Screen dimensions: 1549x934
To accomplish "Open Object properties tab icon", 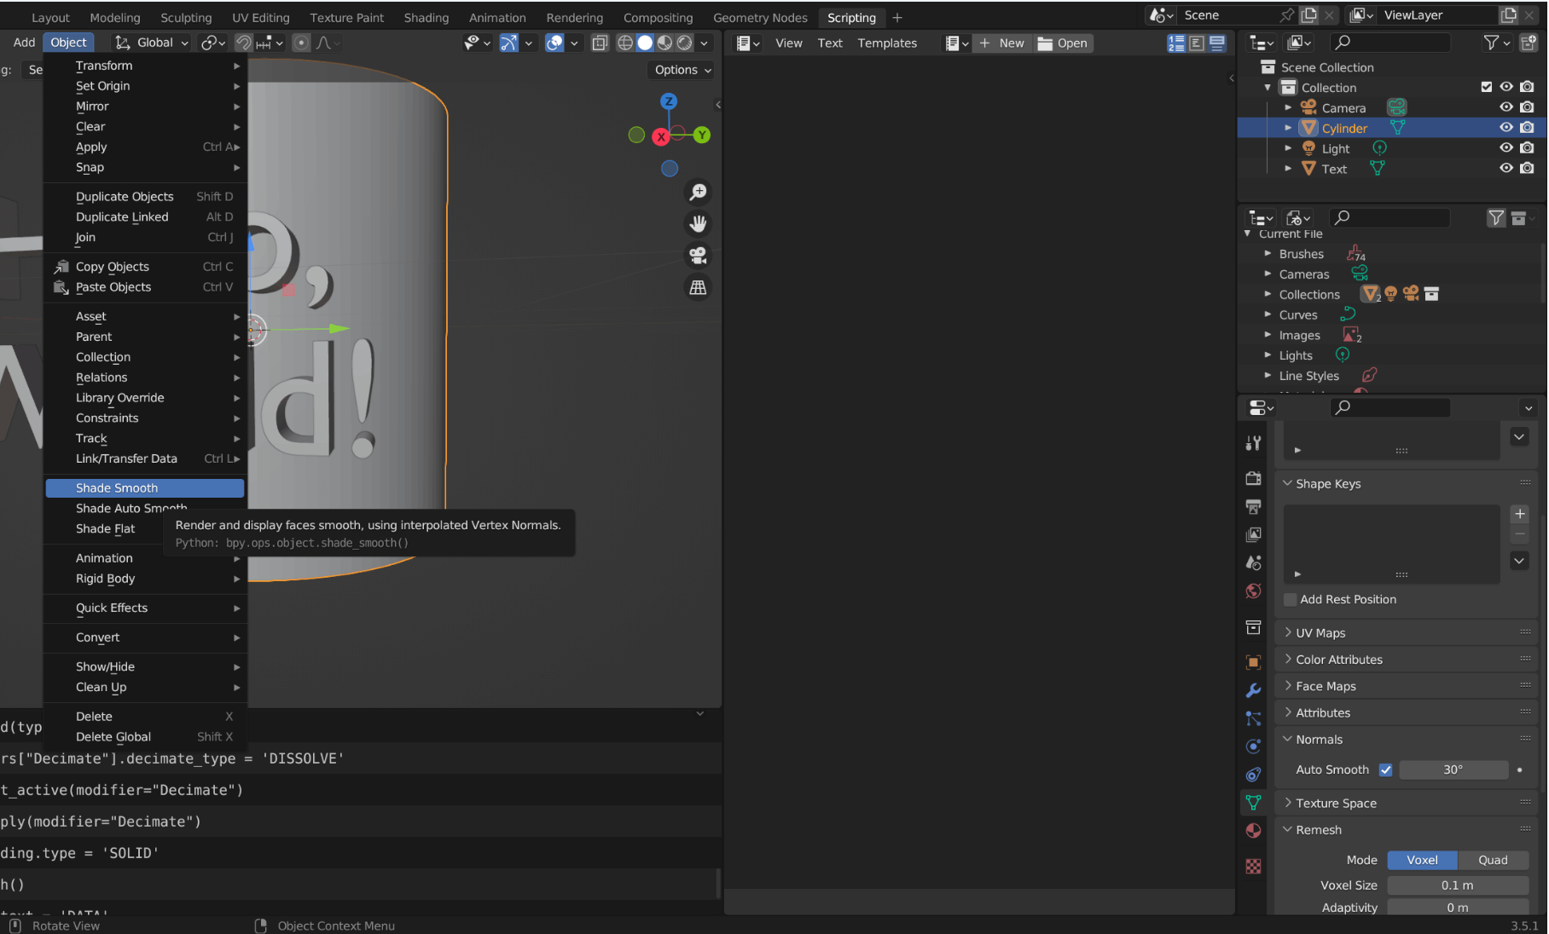I will [1253, 662].
